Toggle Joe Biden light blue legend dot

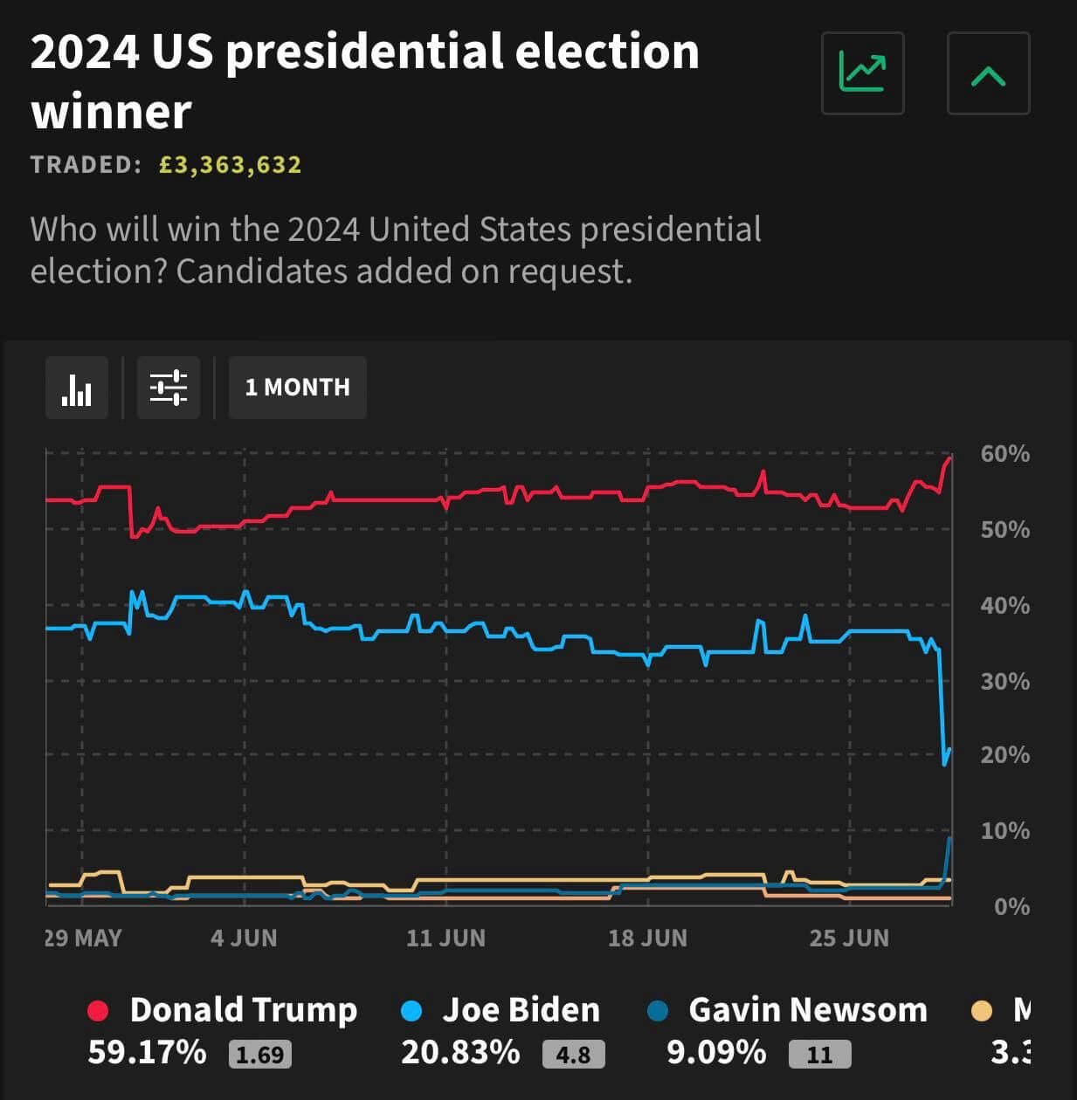(411, 1011)
